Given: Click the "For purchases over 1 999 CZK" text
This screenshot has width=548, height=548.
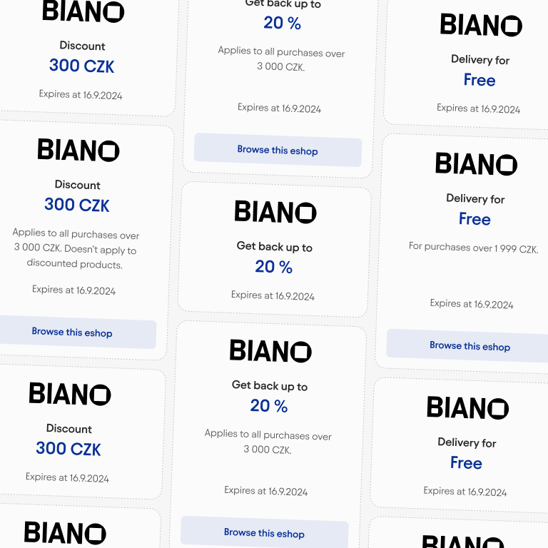Looking at the screenshot, I should [473, 248].
